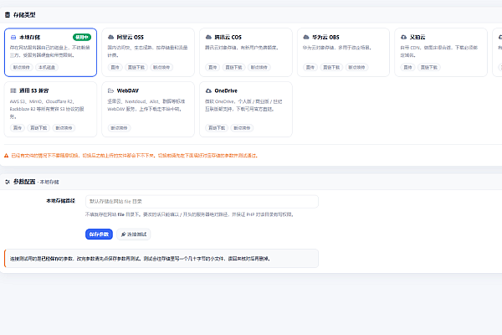
Task: Click the 存储类型 section header icon
Action: (x=8, y=15)
